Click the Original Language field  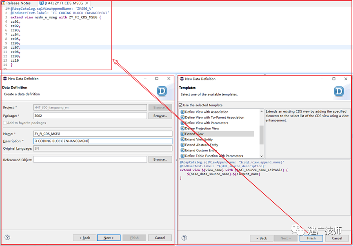click(103, 148)
